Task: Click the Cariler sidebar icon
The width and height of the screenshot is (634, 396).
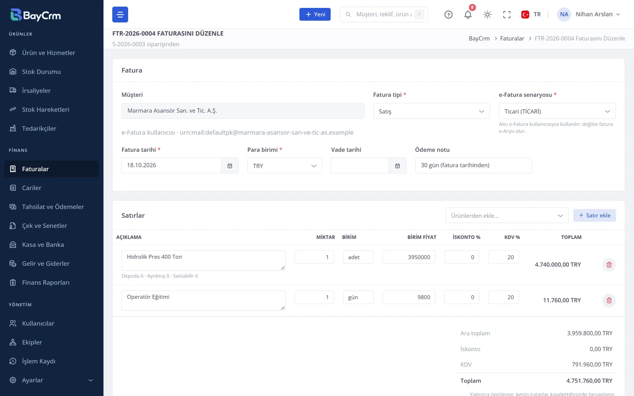Action: [x=13, y=188]
